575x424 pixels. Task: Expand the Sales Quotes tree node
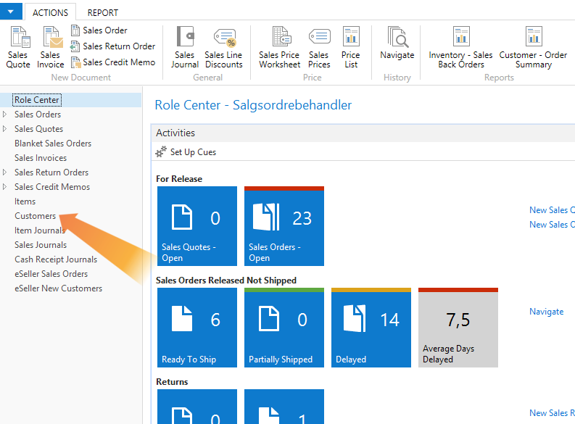pyautogui.click(x=5, y=128)
